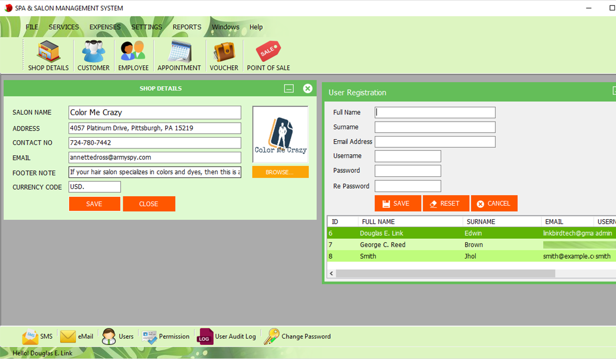
Task: Click the linkbirdtech email cell
Action: [x=567, y=233]
